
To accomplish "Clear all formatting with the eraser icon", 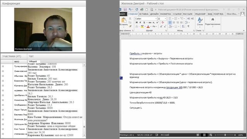I will click(163, 22).
